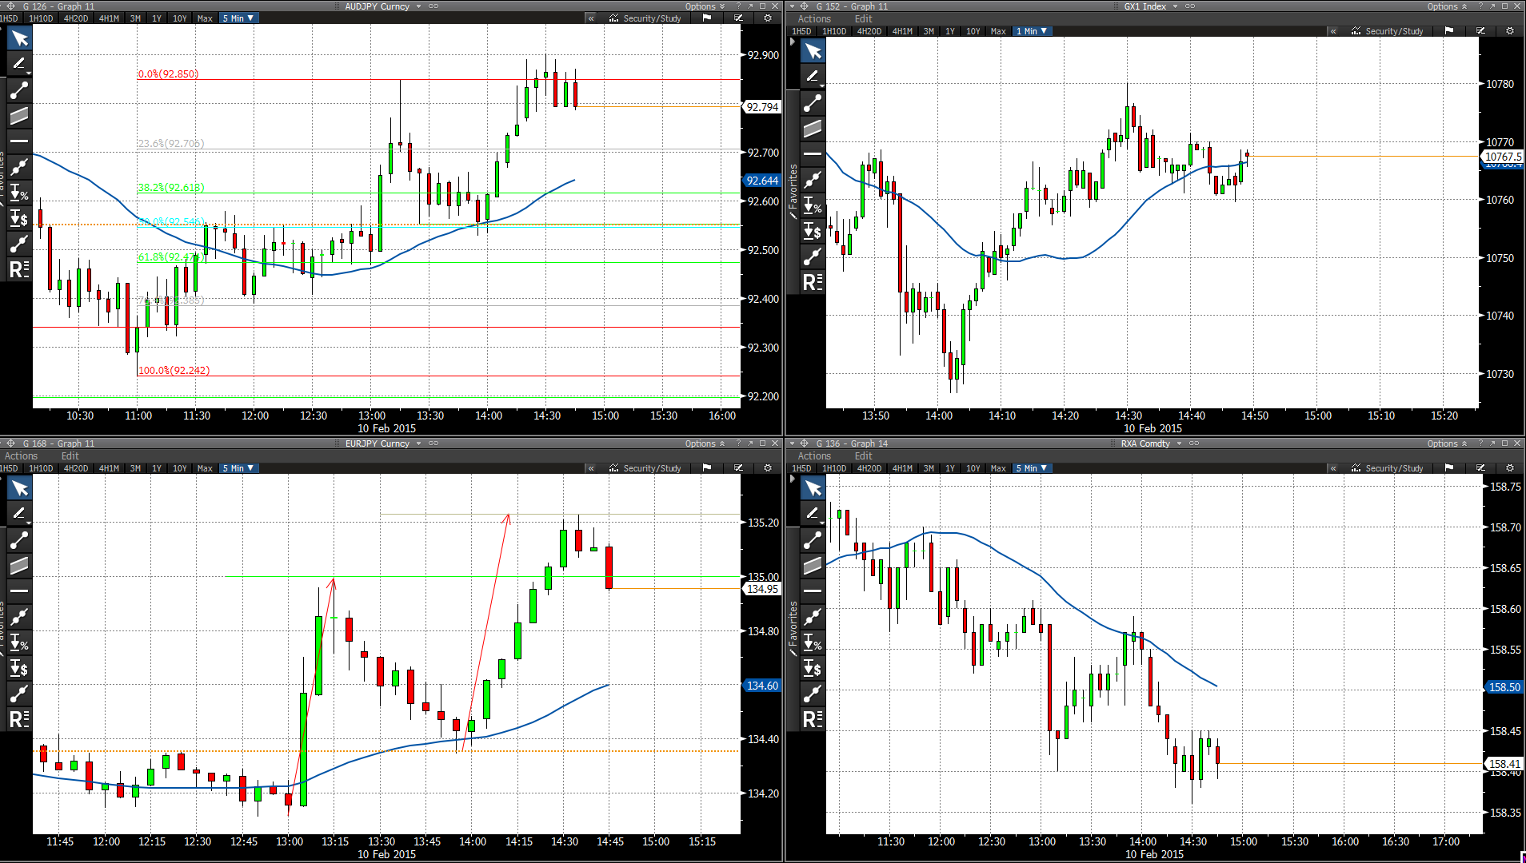This screenshot has height=863, width=1526.
Task: Open the 5 Min interval dropdown in RXA chart
Action: (x=1032, y=468)
